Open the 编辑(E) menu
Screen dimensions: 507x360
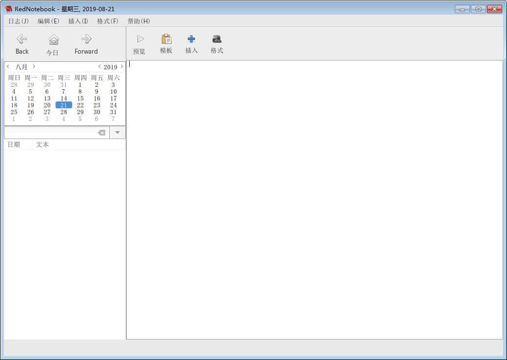48,21
